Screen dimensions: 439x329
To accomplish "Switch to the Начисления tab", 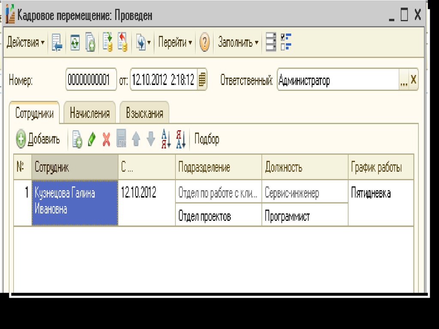I will point(90,114).
